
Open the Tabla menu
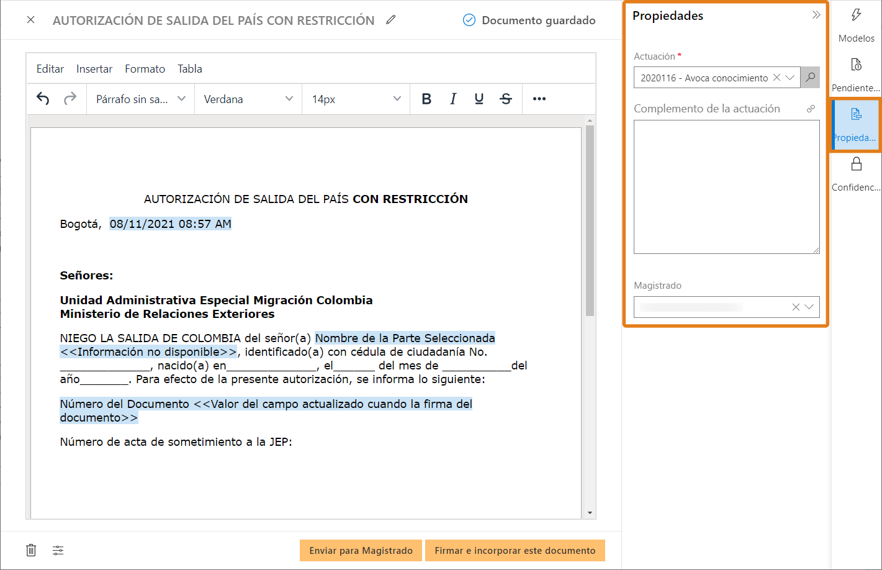click(x=190, y=69)
